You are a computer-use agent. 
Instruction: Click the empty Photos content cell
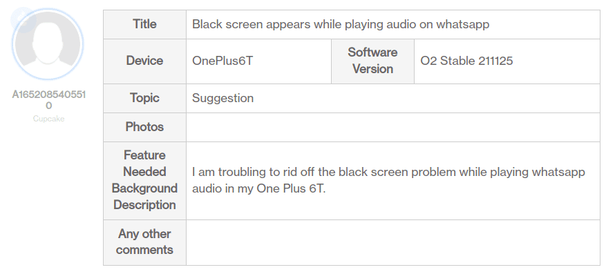point(393,128)
